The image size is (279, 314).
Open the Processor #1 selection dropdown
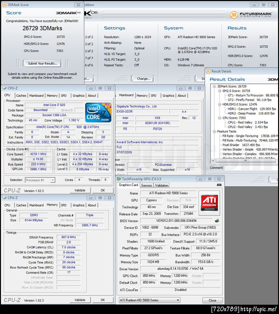[40, 180]
